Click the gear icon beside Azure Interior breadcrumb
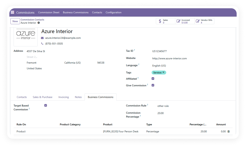The width and height of the screenshot is (246, 147). point(39,23)
